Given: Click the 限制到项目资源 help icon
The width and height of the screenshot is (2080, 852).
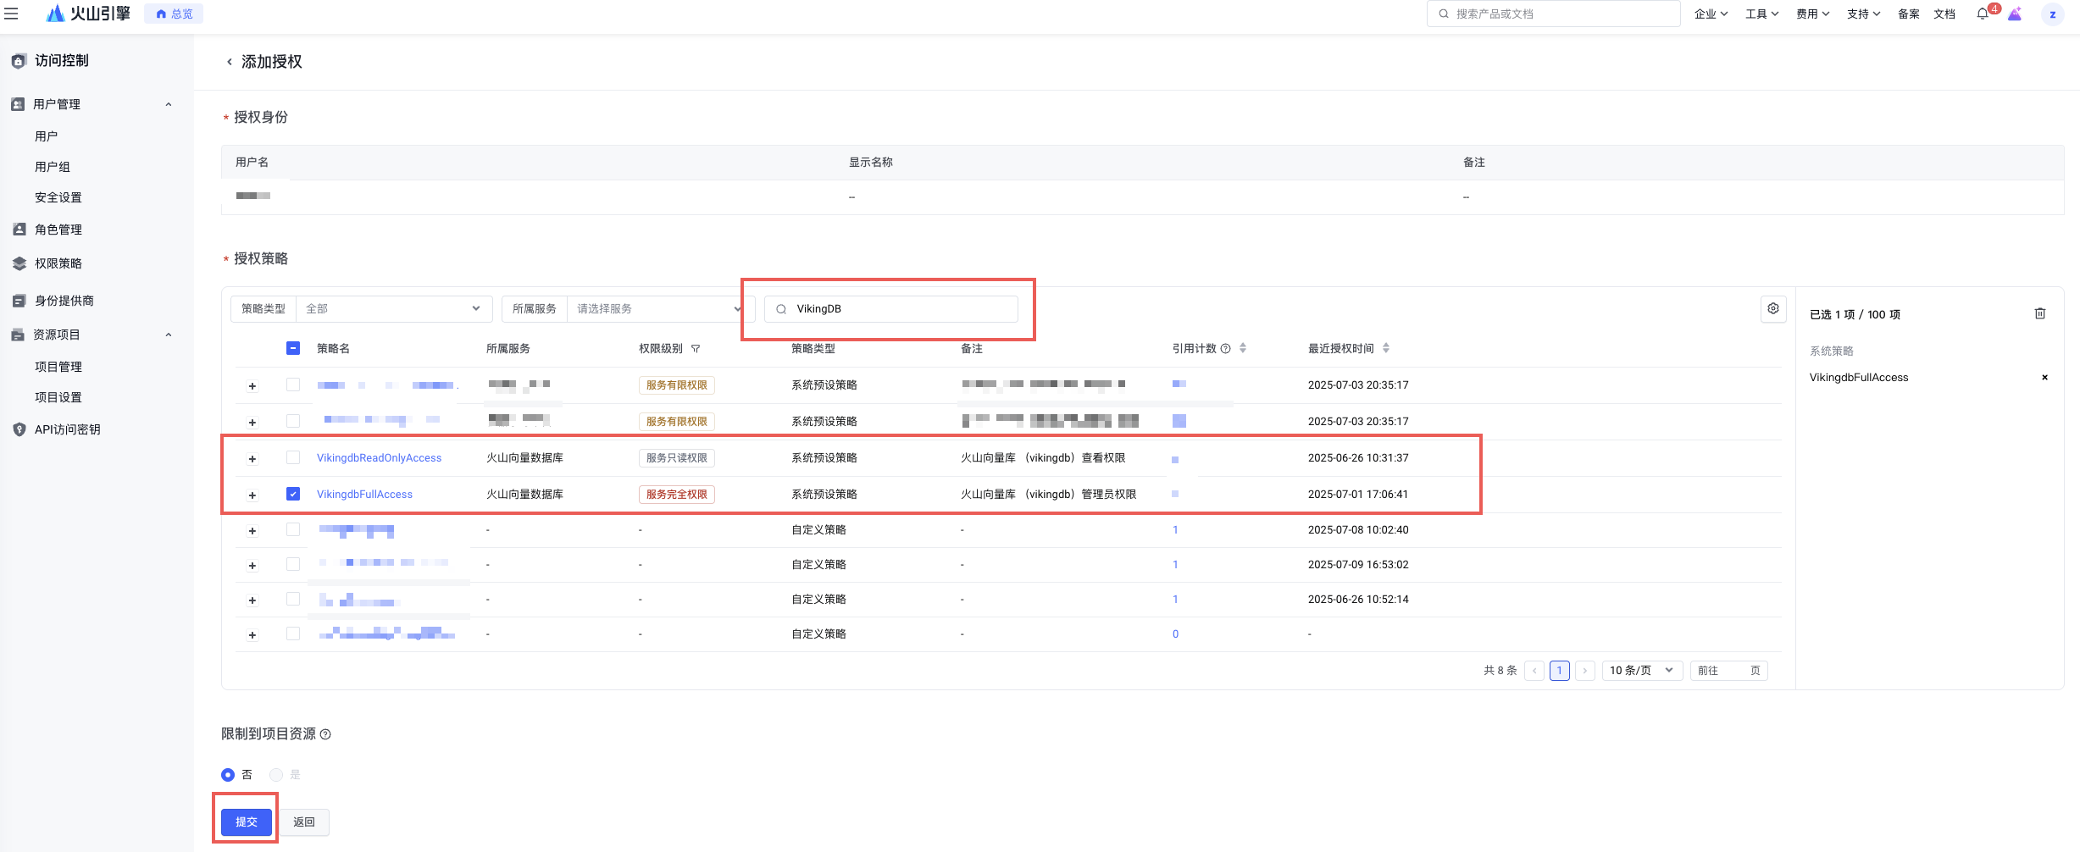Looking at the screenshot, I should (325, 734).
